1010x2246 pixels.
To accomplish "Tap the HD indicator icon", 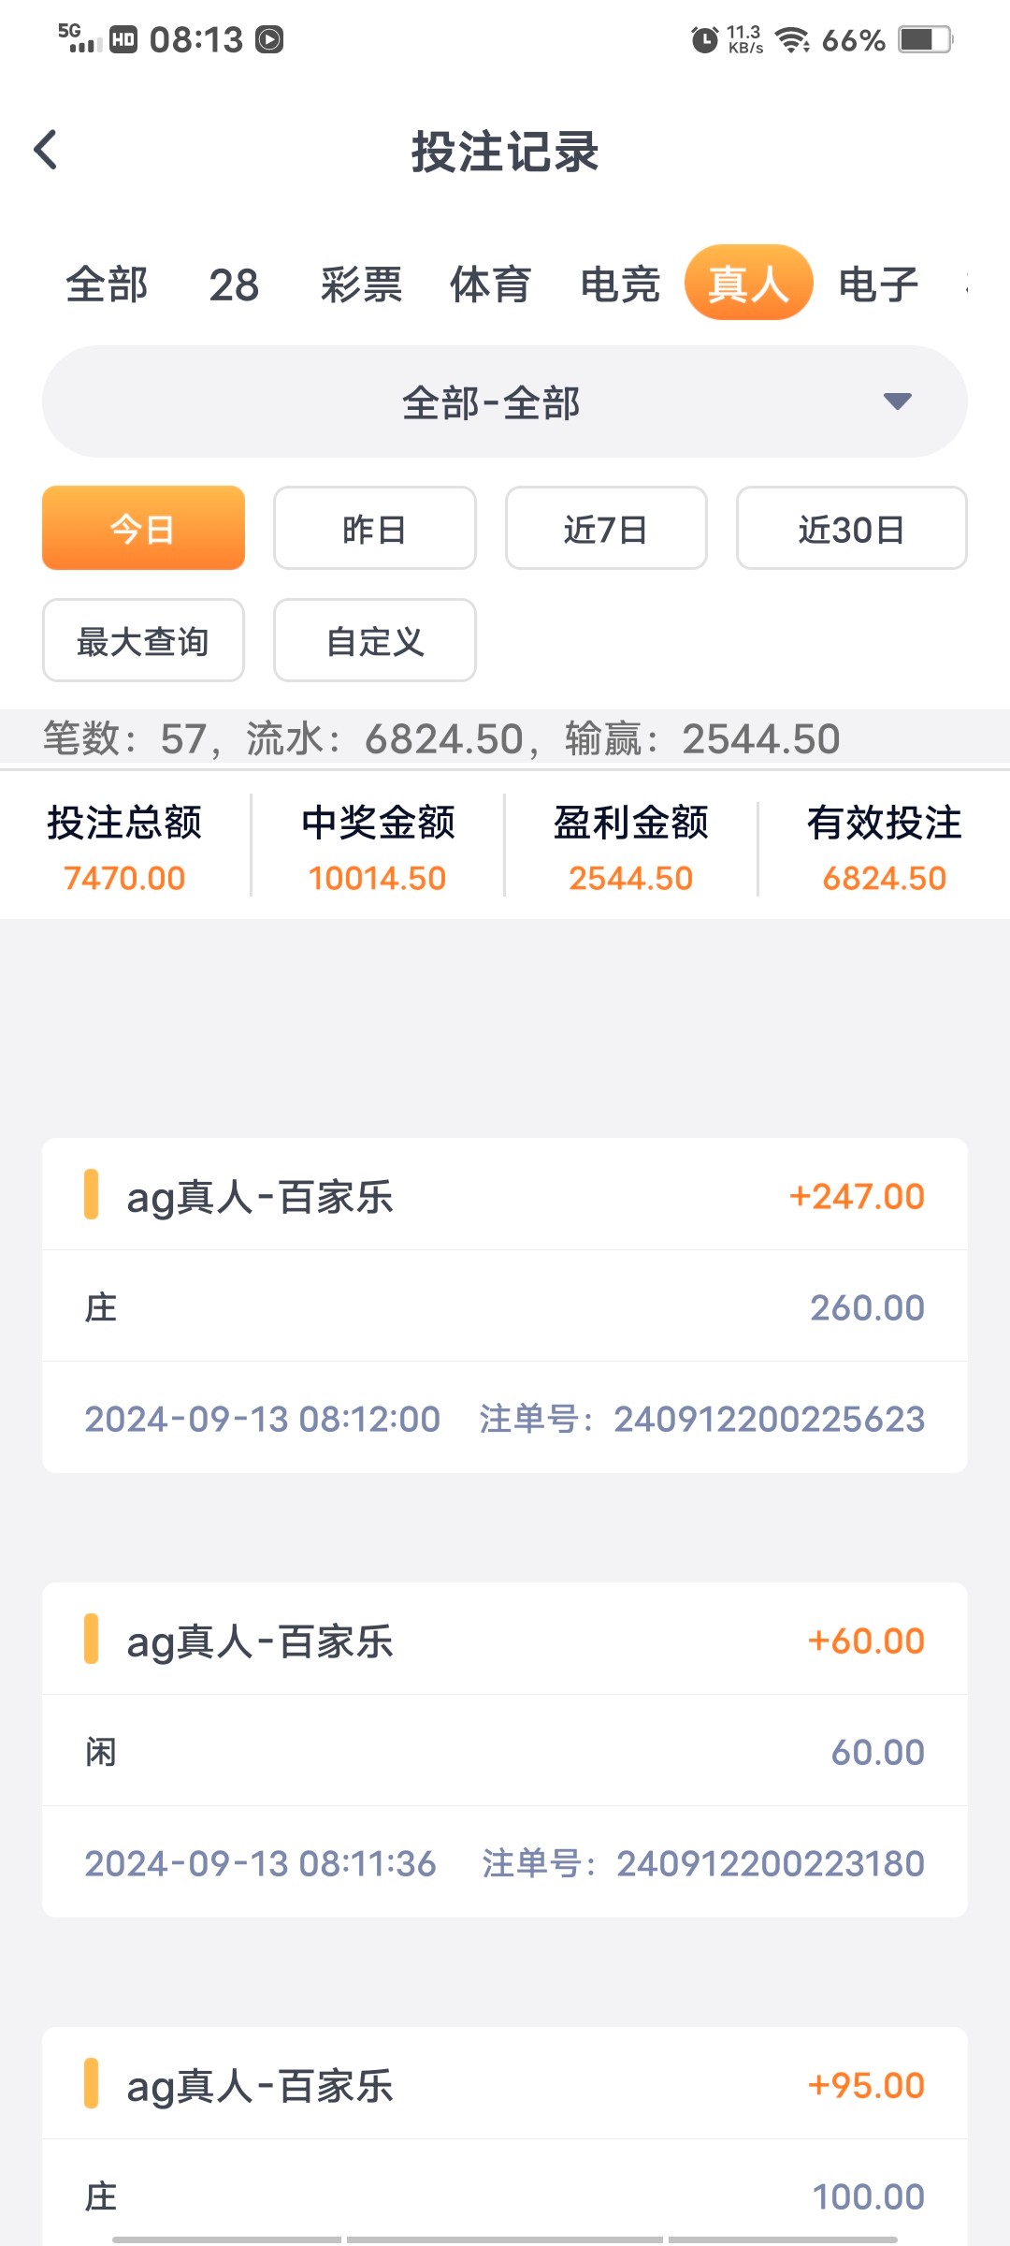I will click(x=123, y=39).
